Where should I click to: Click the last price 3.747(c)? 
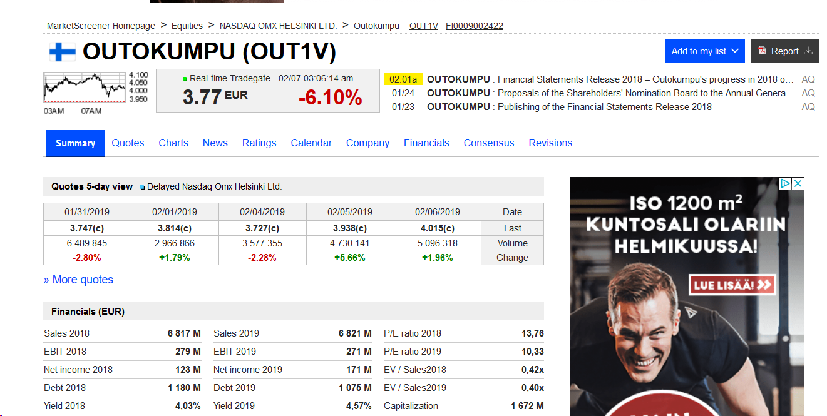pyautogui.click(x=87, y=228)
